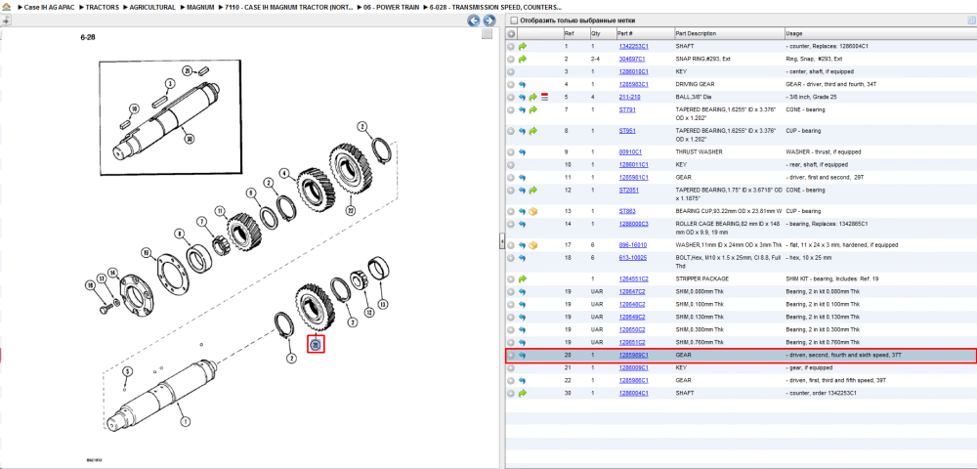The height and width of the screenshot is (469, 977).
Task: Go to the previous diagram page
Action: 474,21
